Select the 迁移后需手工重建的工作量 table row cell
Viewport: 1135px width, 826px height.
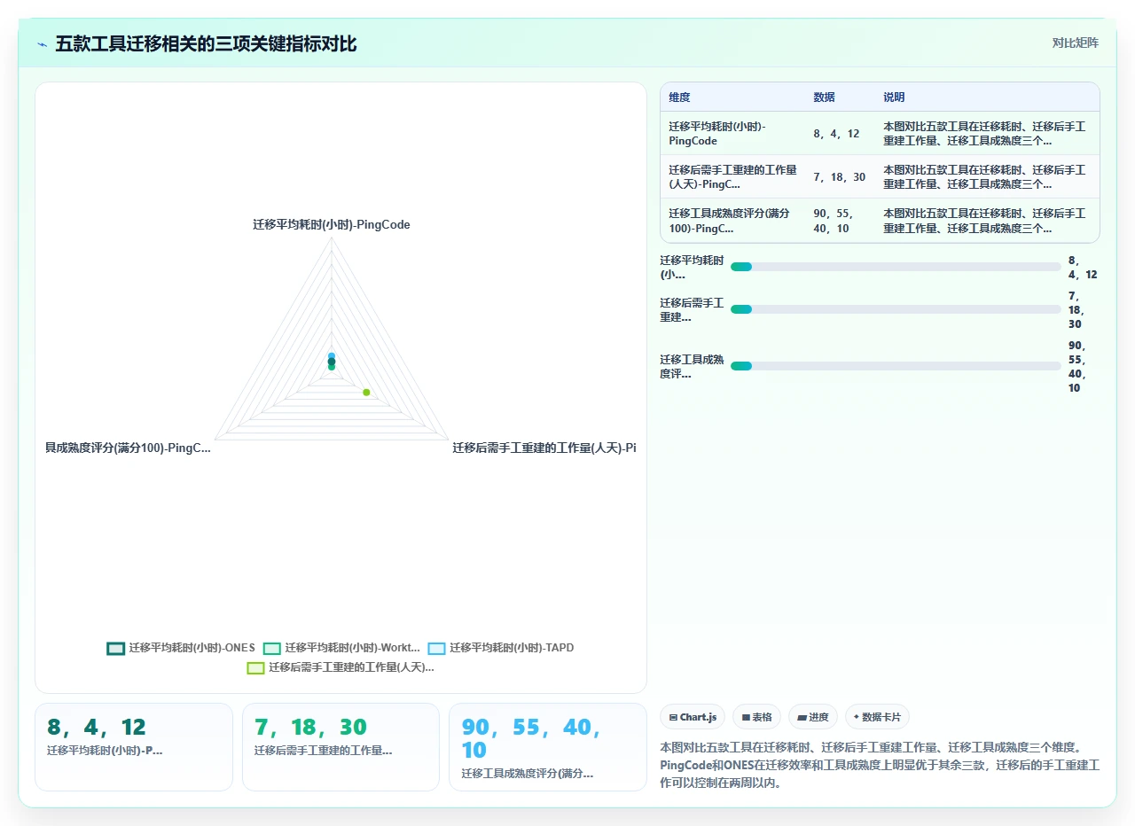(x=732, y=177)
